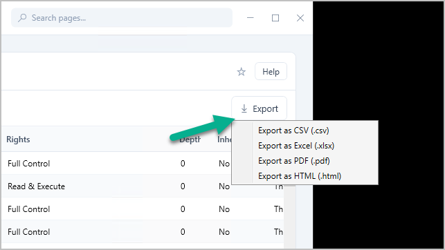Focus the Search pages input field
The width and height of the screenshot is (445, 250).
[x=122, y=18]
